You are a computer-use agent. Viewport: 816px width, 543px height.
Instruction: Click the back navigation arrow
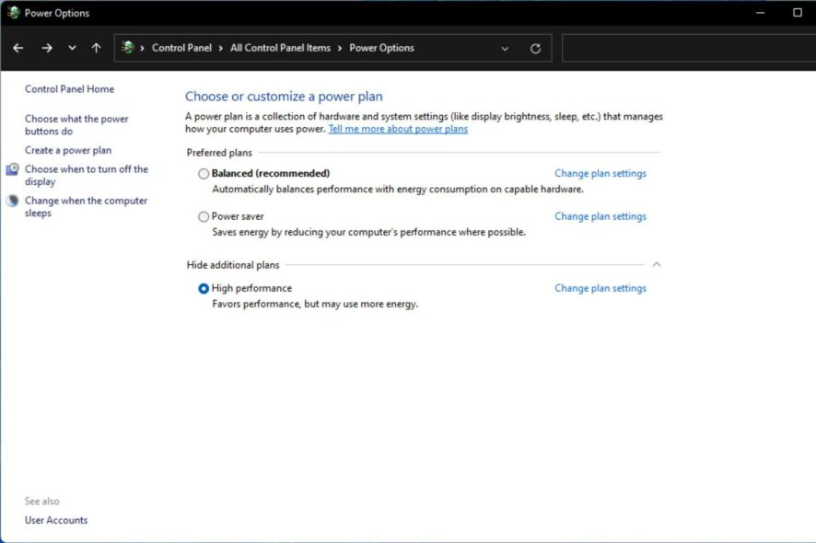click(x=17, y=47)
